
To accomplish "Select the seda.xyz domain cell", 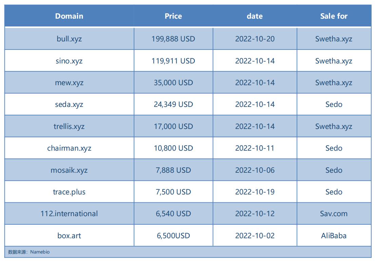I will point(69,104).
